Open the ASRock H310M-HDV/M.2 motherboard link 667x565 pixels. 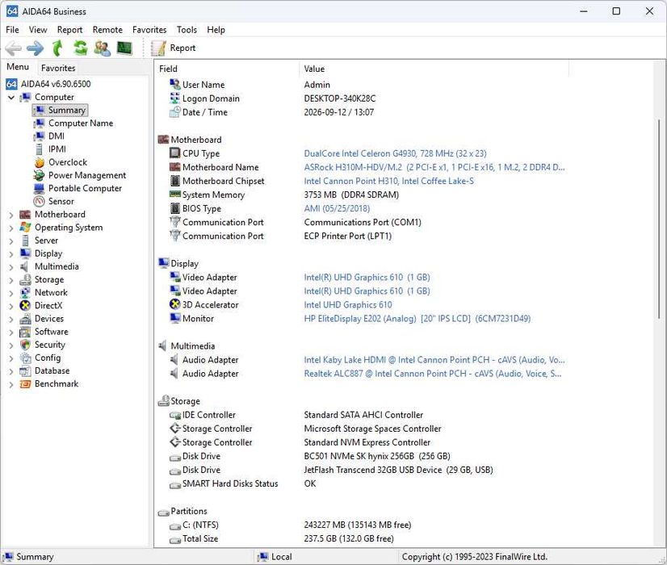(434, 167)
